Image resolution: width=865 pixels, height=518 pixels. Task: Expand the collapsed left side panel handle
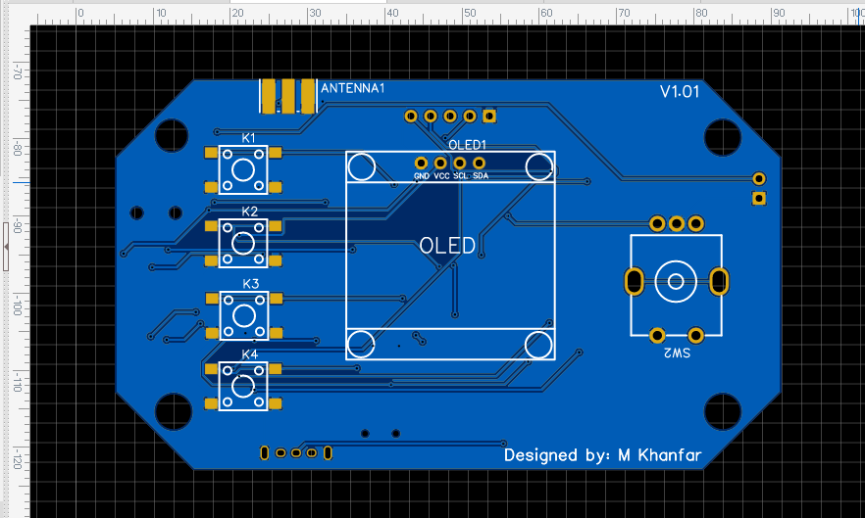click(x=6, y=247)
